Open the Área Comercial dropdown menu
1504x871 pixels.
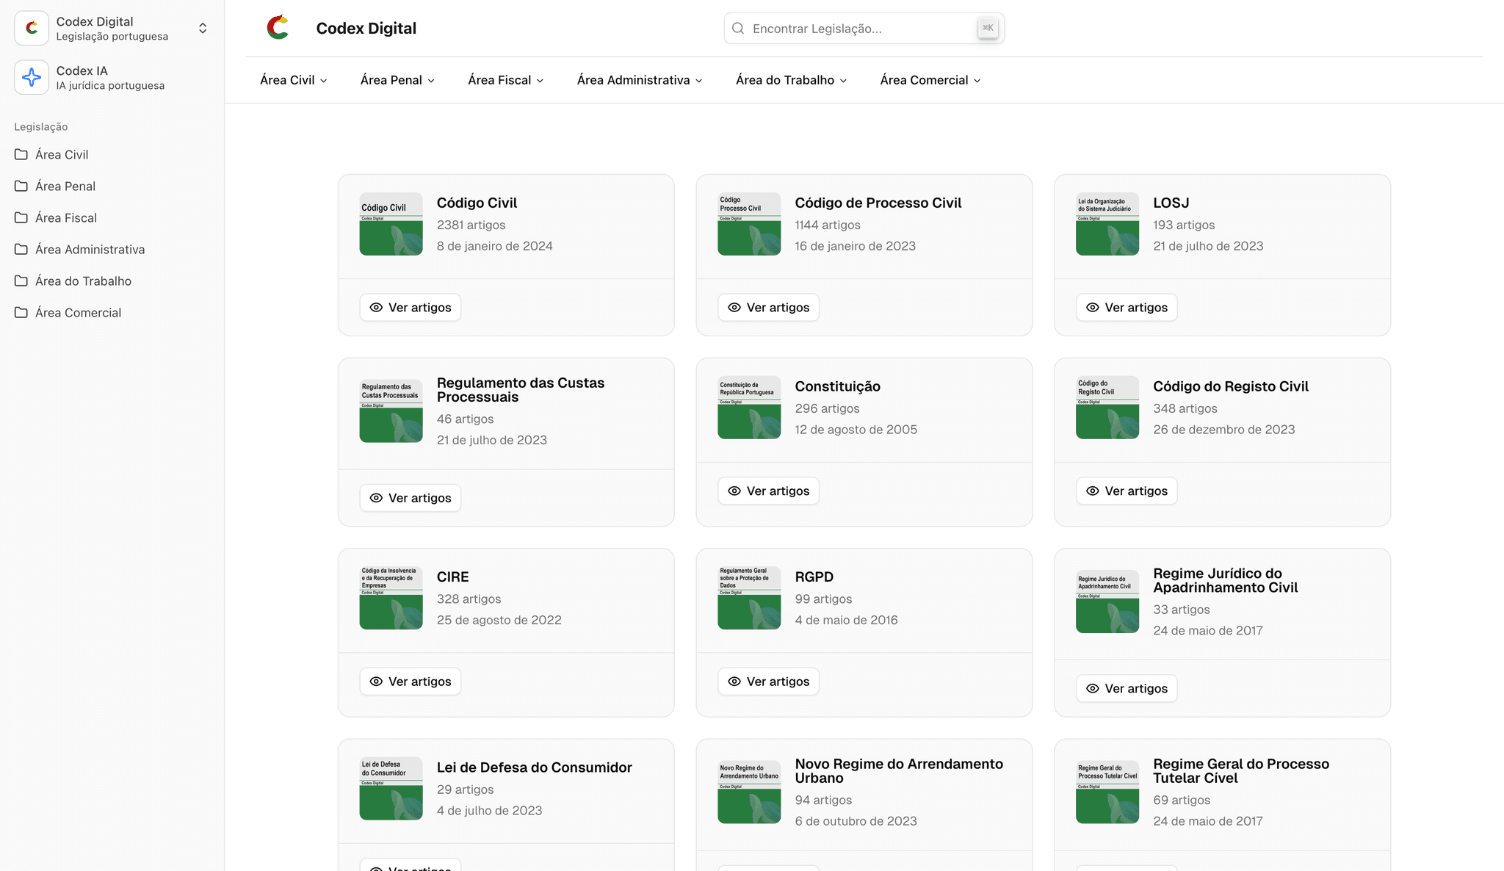(930, 80)
